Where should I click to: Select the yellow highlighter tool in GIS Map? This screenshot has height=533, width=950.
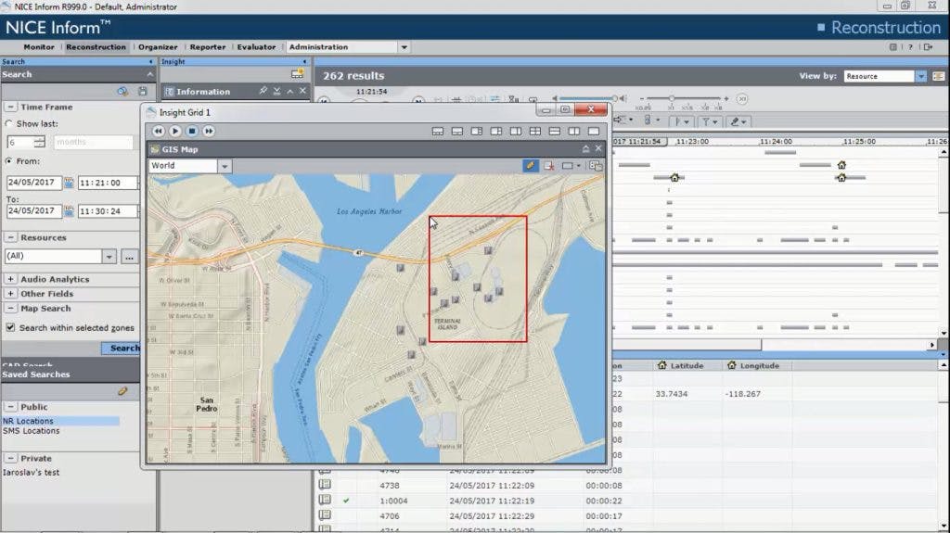tap(530, 166)
